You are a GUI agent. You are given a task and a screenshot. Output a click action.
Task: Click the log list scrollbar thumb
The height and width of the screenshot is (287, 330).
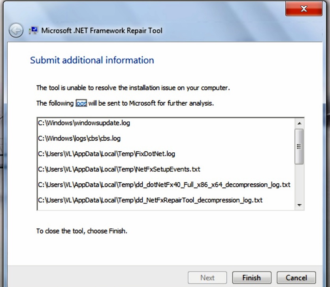[x=299, y=146]
